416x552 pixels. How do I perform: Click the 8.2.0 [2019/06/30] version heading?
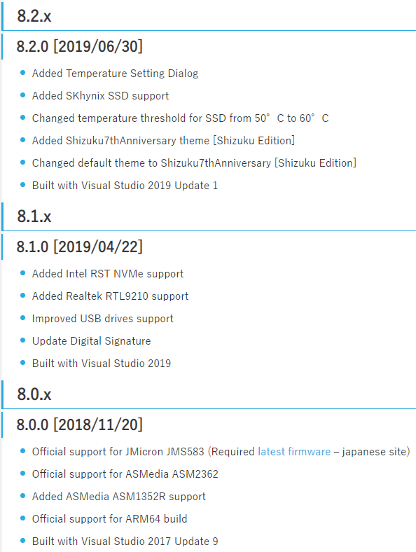[80, 46]
